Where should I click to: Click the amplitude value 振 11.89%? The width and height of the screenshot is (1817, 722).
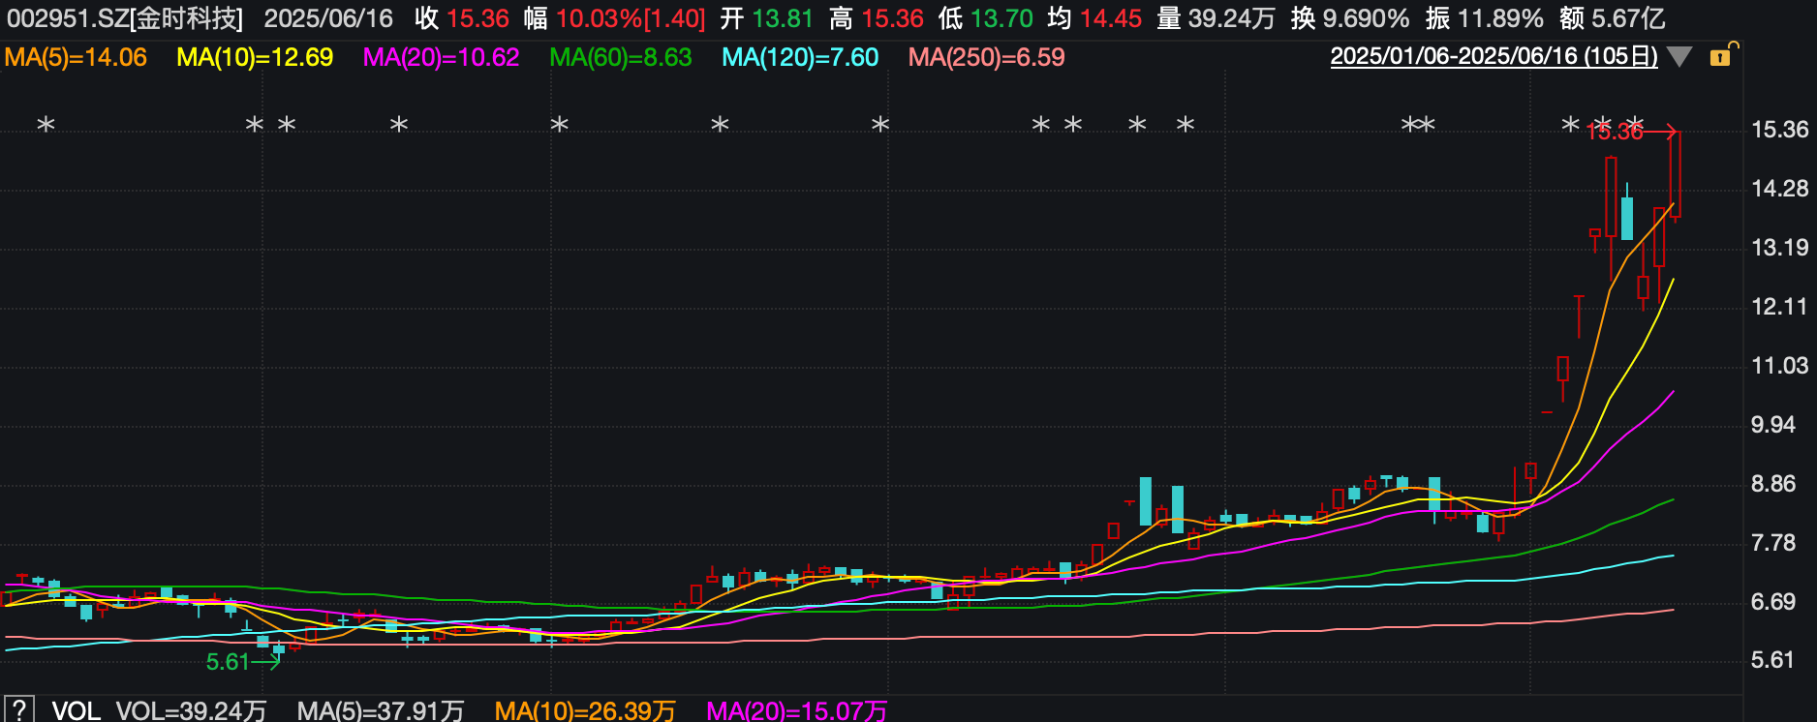pyautogui.click(x=1485, y=18)
